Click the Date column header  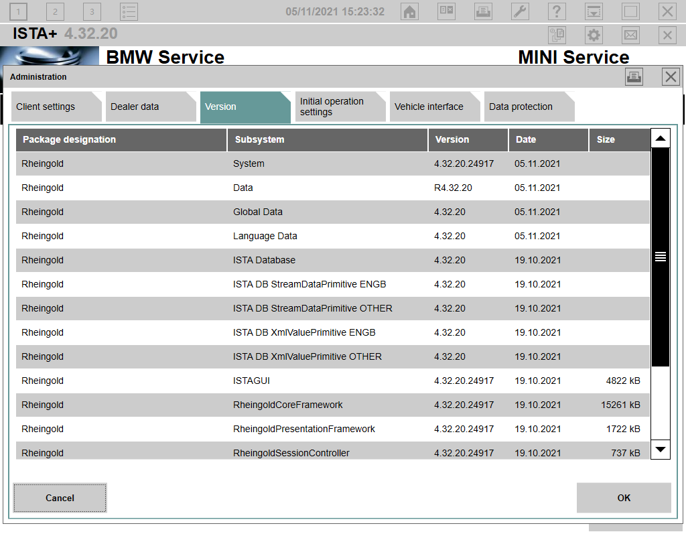549,139
